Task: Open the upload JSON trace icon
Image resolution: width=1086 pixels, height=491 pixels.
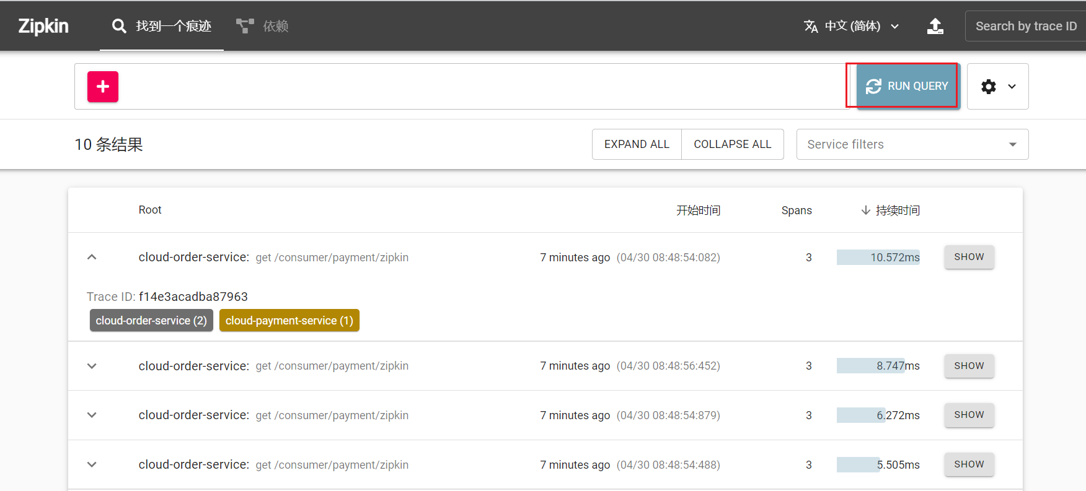Action: (935, 26)
